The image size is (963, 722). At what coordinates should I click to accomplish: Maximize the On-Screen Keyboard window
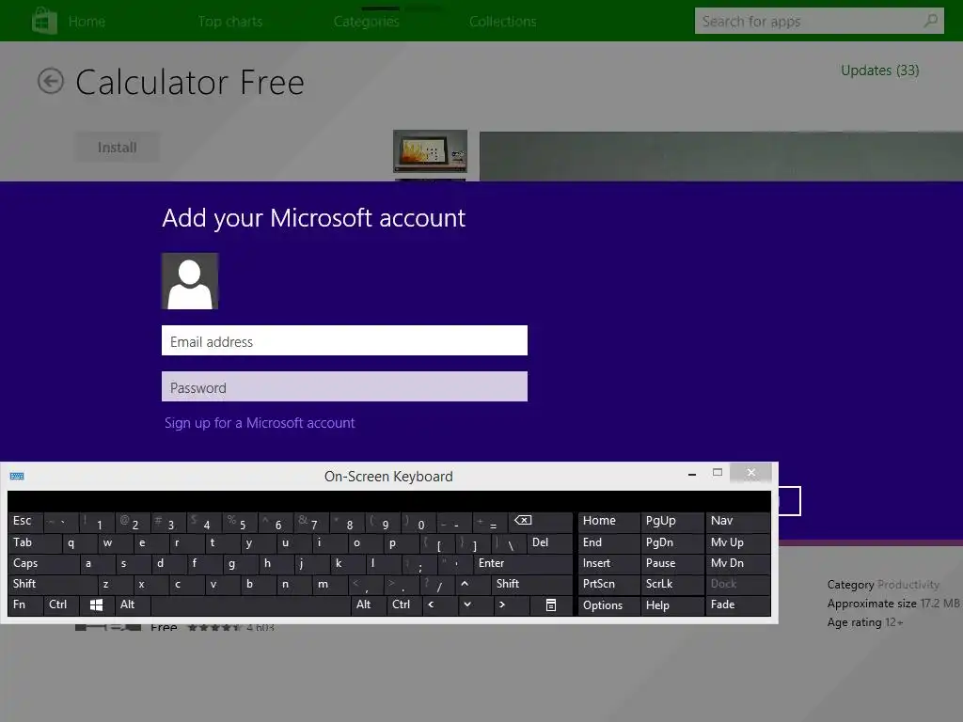[x=718, y=472]
